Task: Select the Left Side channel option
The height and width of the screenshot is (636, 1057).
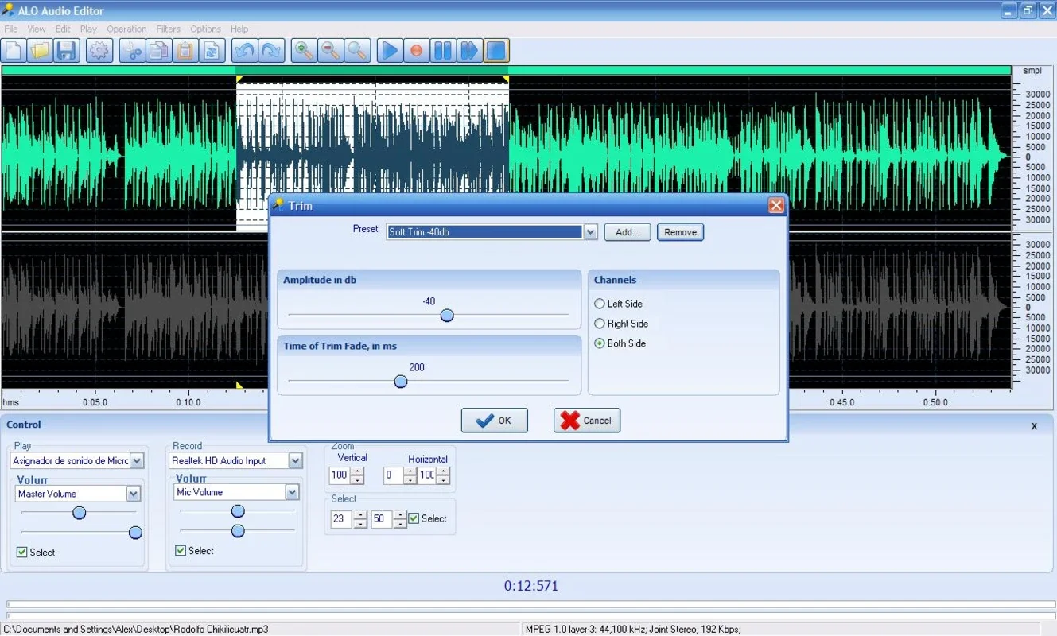Action: 618,304
